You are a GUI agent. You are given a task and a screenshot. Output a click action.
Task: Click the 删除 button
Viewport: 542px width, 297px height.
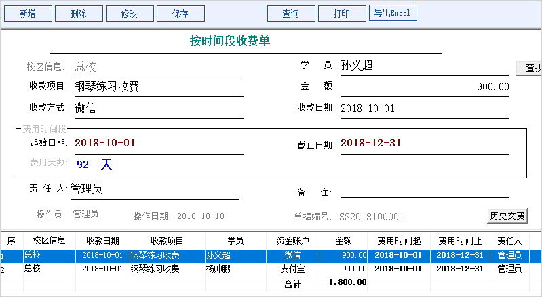pos(79,14)
